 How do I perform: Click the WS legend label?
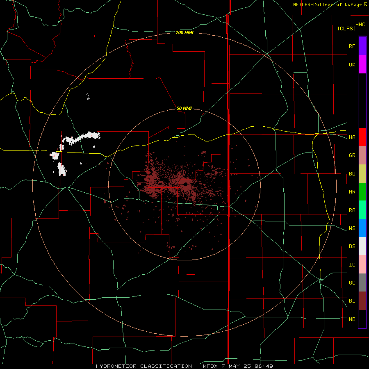352,228
